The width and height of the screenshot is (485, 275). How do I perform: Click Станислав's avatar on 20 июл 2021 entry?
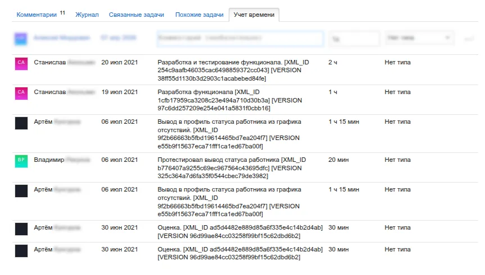coord(21,63)
